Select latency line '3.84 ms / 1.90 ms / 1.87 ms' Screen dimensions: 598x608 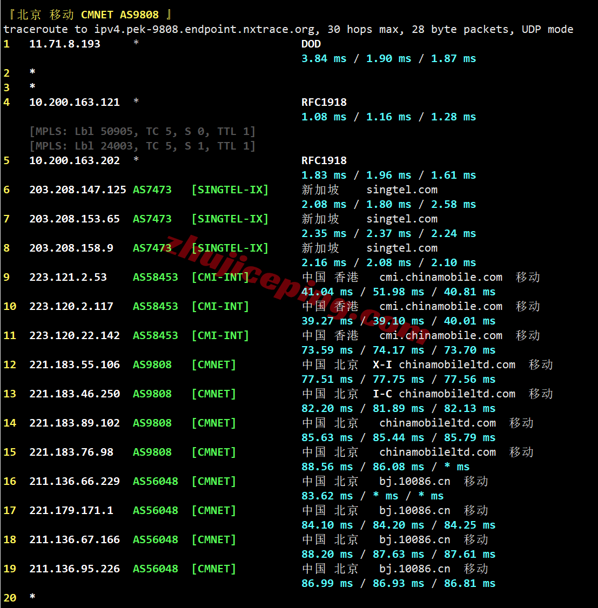tap(388, 58)
